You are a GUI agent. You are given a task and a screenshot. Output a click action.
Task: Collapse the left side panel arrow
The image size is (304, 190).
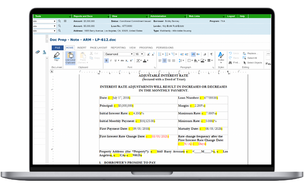47,39
